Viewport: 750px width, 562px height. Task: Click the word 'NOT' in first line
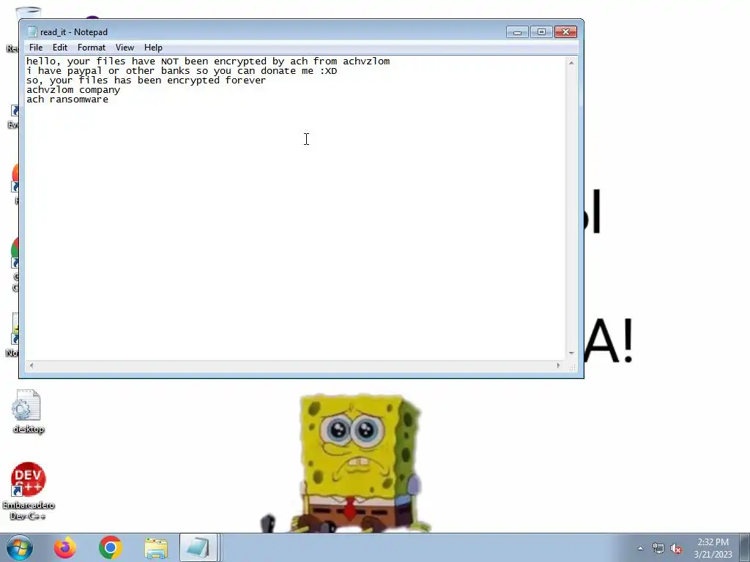(x=170, y=61)
